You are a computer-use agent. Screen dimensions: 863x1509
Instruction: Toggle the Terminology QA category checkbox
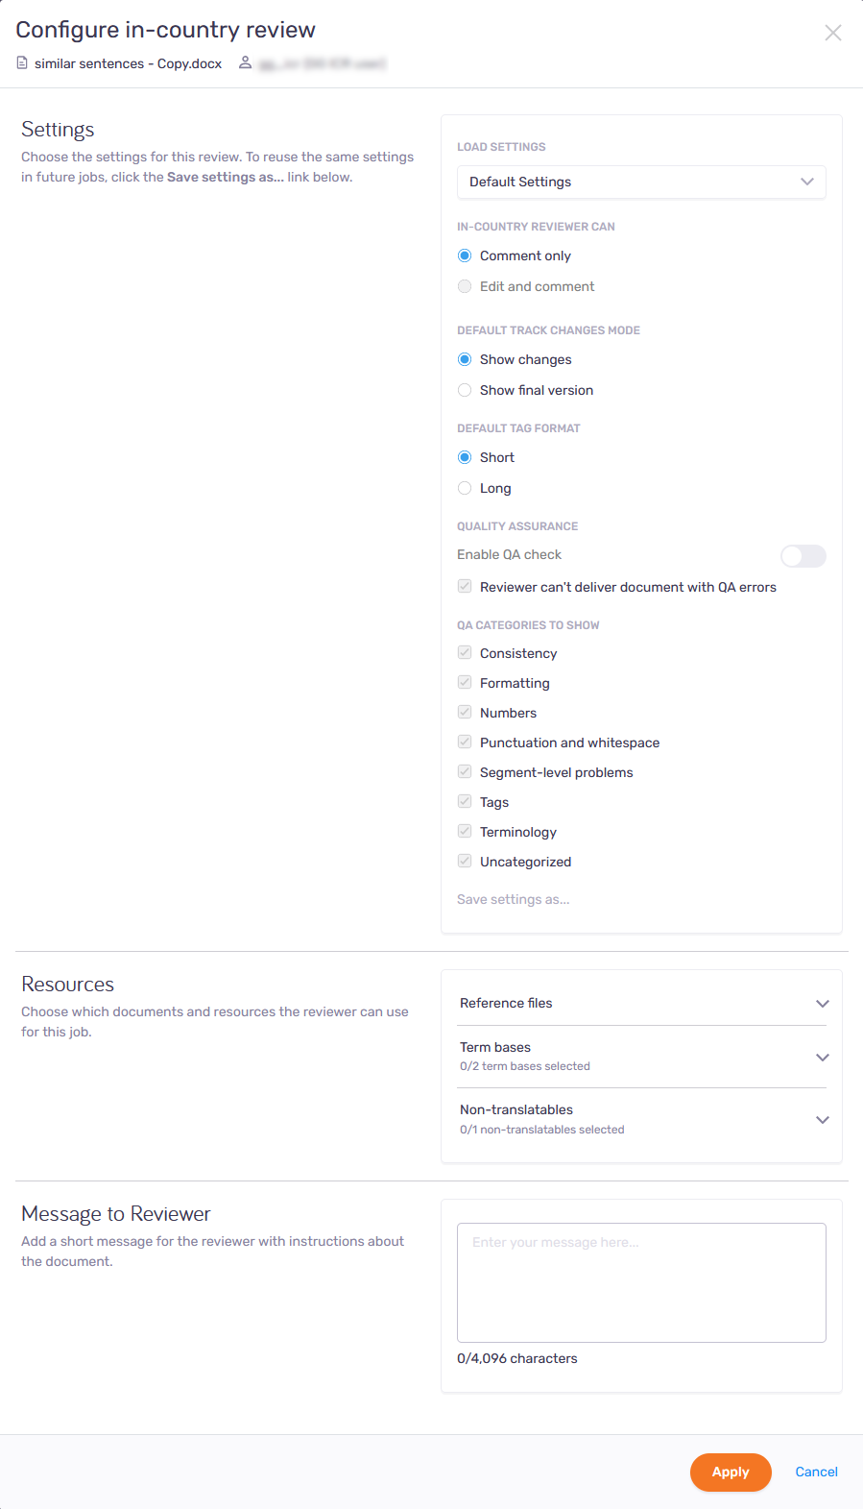465,831
